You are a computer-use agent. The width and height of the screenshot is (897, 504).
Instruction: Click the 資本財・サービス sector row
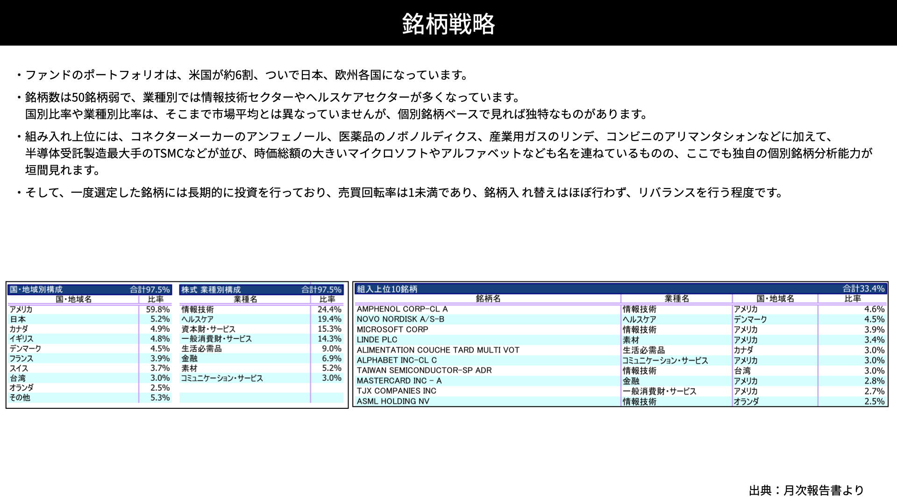pos(262,329)
